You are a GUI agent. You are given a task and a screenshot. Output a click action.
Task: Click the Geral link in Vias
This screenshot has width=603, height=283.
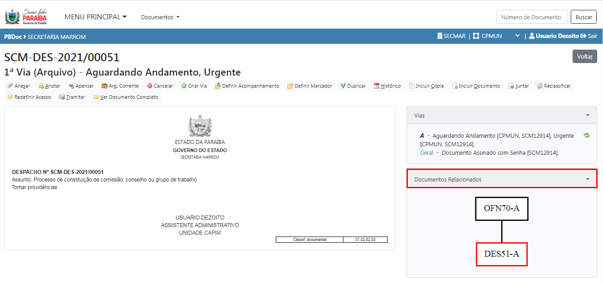[426, 153]
